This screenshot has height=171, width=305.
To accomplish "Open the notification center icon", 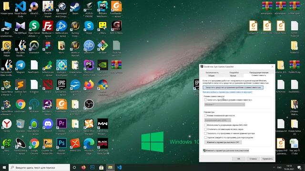I will [x=299, y=167].
